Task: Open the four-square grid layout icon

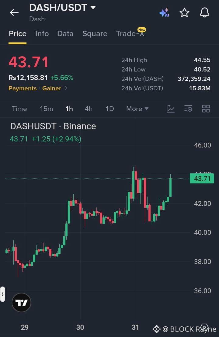Action: click(206, 109)
